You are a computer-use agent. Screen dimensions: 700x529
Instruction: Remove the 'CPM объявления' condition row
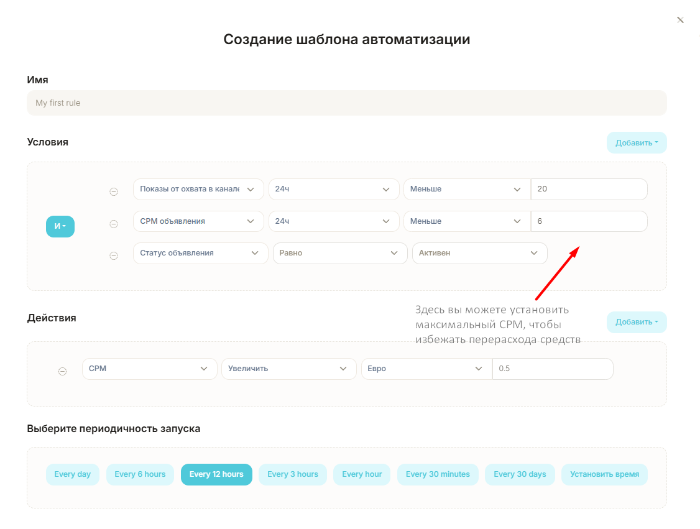point(114,224)
